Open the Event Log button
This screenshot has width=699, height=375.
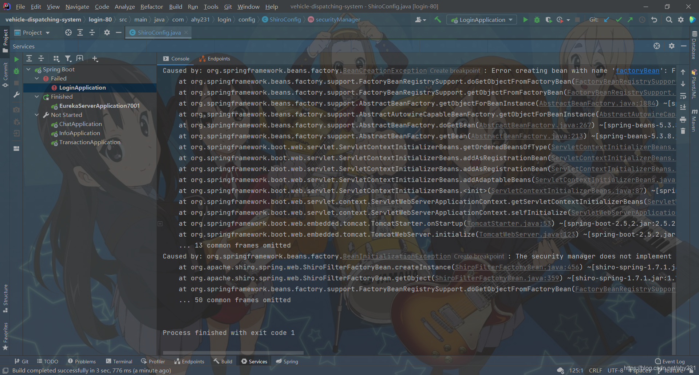coord(670,361)
